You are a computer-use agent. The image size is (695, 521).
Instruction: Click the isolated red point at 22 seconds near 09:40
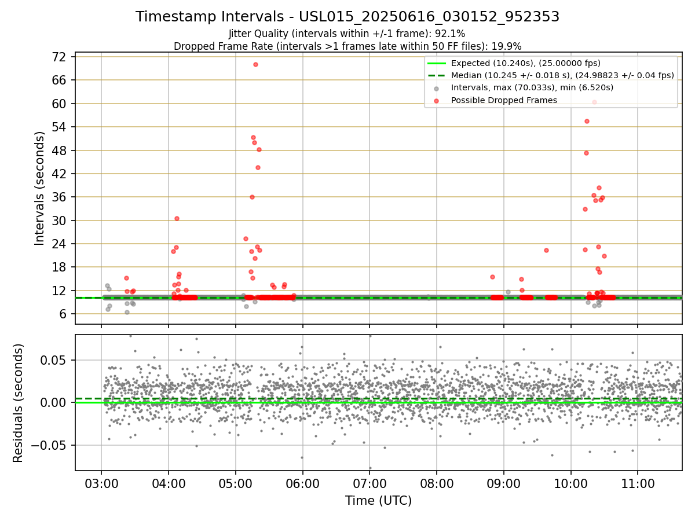(546, 250)
